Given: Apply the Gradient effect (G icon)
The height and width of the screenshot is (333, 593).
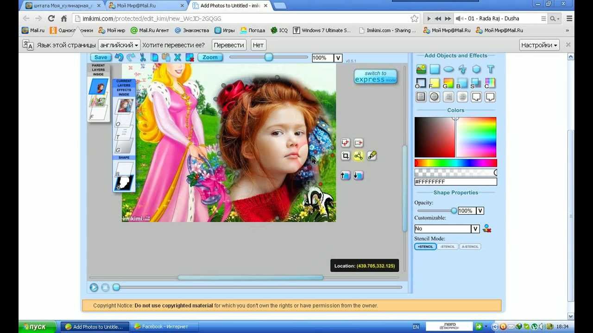Looking at the screenshot, I should pyautogui.click(x=448, y=83).
